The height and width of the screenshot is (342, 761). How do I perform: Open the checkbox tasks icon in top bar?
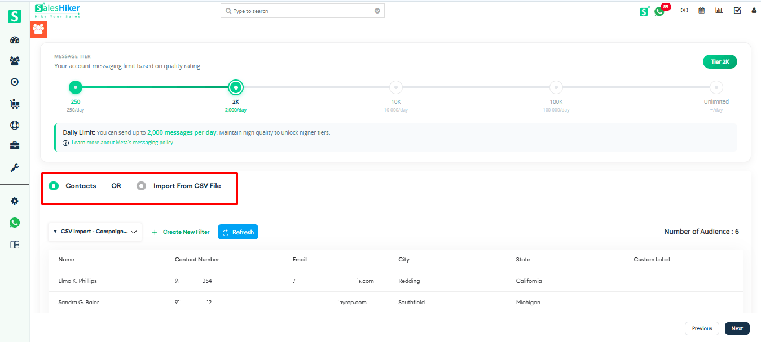tap(737, 11)
